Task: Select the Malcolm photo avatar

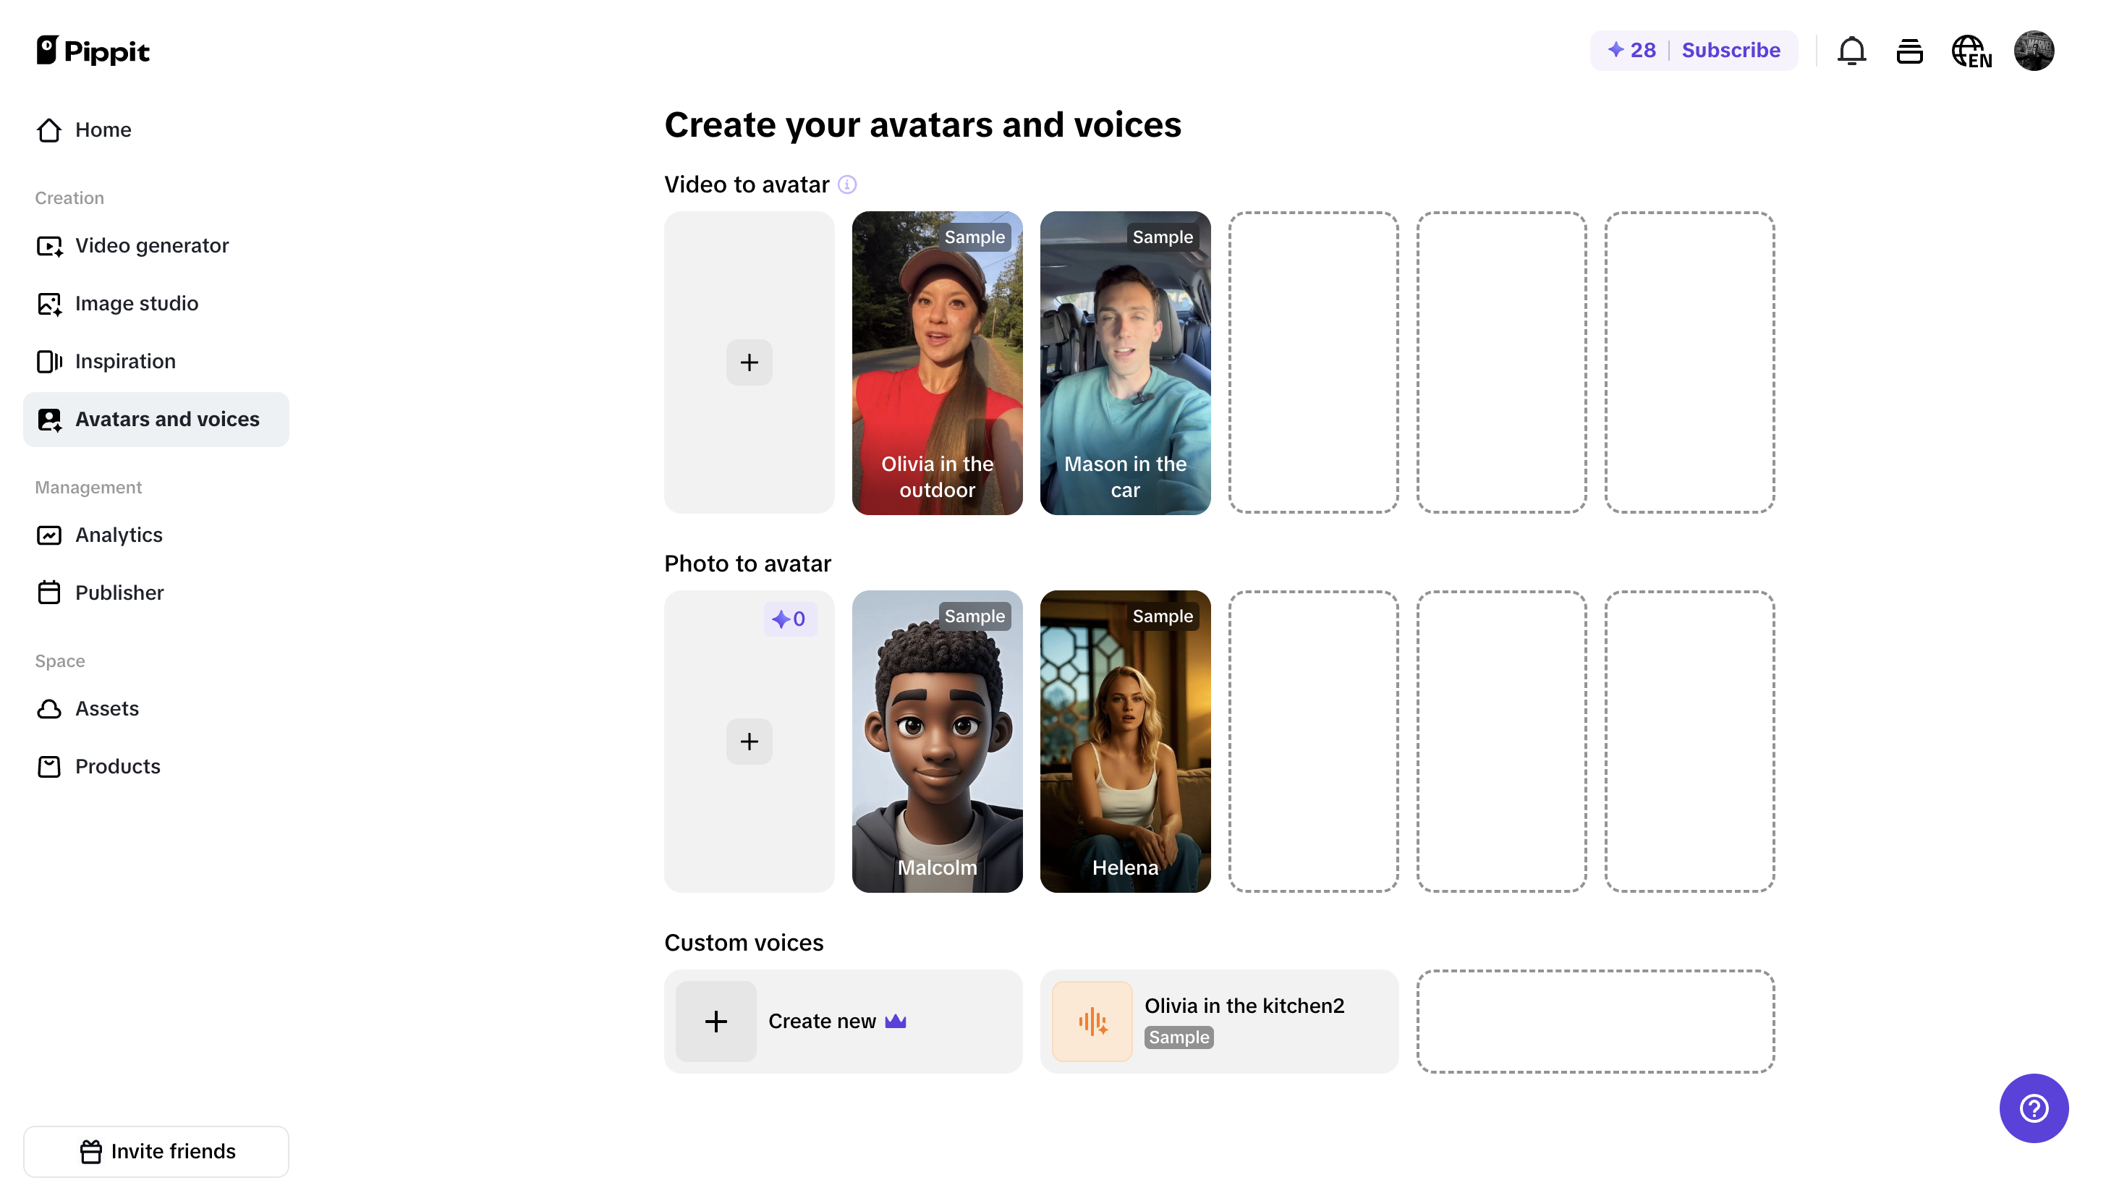Action: point(937,741)
